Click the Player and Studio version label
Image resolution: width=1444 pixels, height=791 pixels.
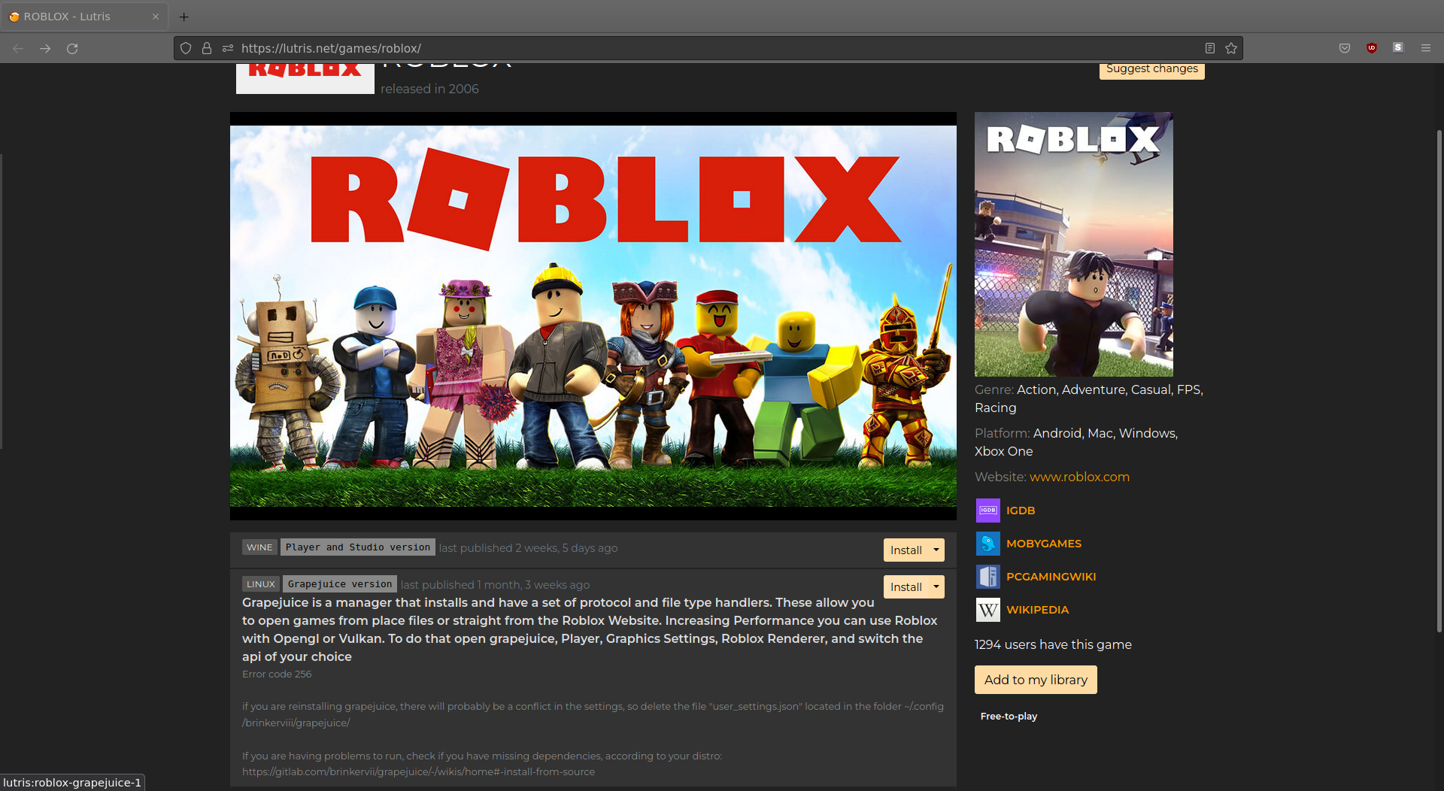click(358, 547)
